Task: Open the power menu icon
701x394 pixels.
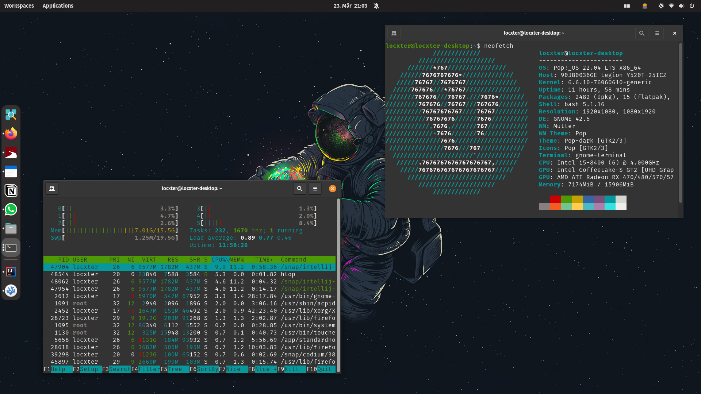Action: 692,6
